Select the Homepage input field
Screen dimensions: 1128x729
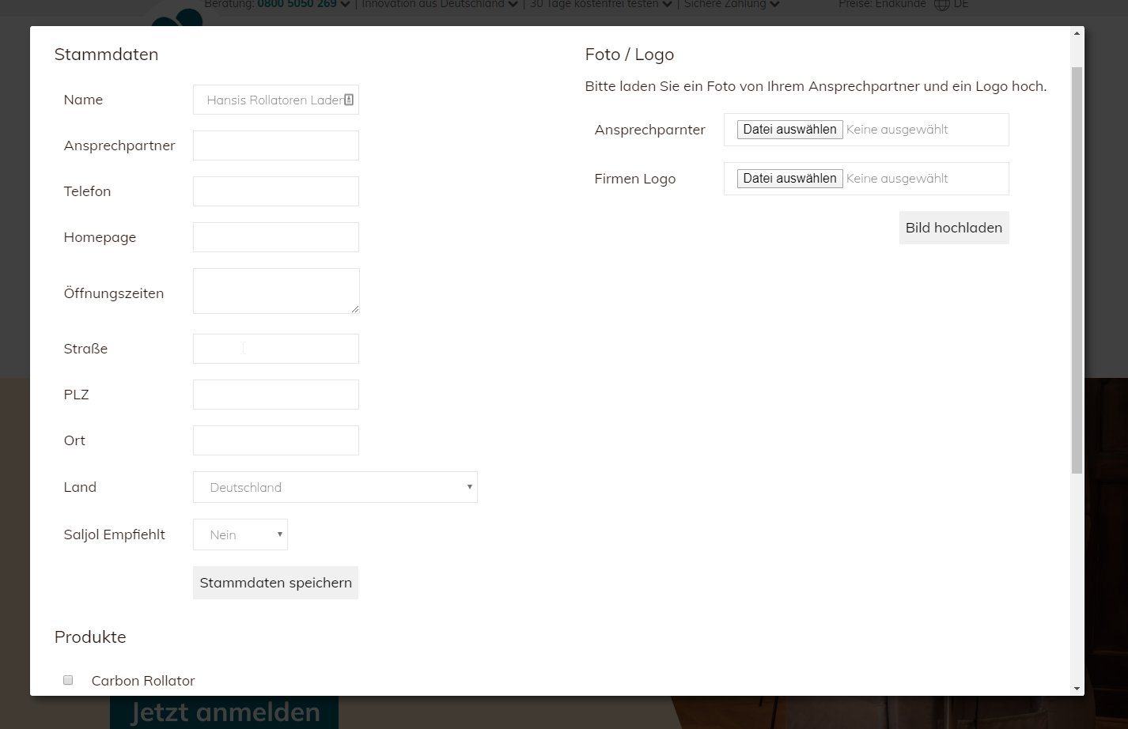275,237
